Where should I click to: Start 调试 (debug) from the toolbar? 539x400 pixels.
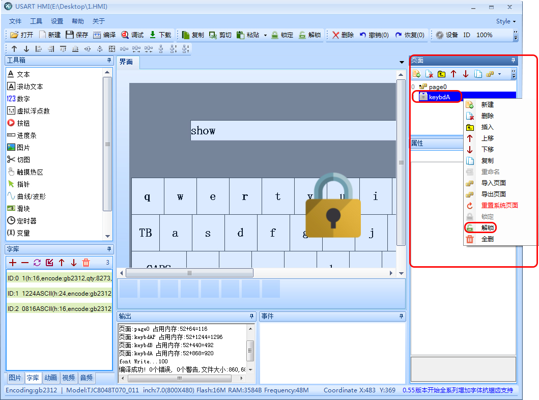pyautogui.click(x=132, y=35)
